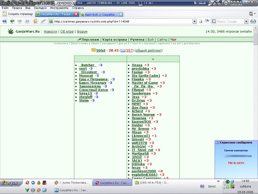Reload the page with the orange refresh icon
The height and width of the screenshot is (194, 258).
pos(35,21)
